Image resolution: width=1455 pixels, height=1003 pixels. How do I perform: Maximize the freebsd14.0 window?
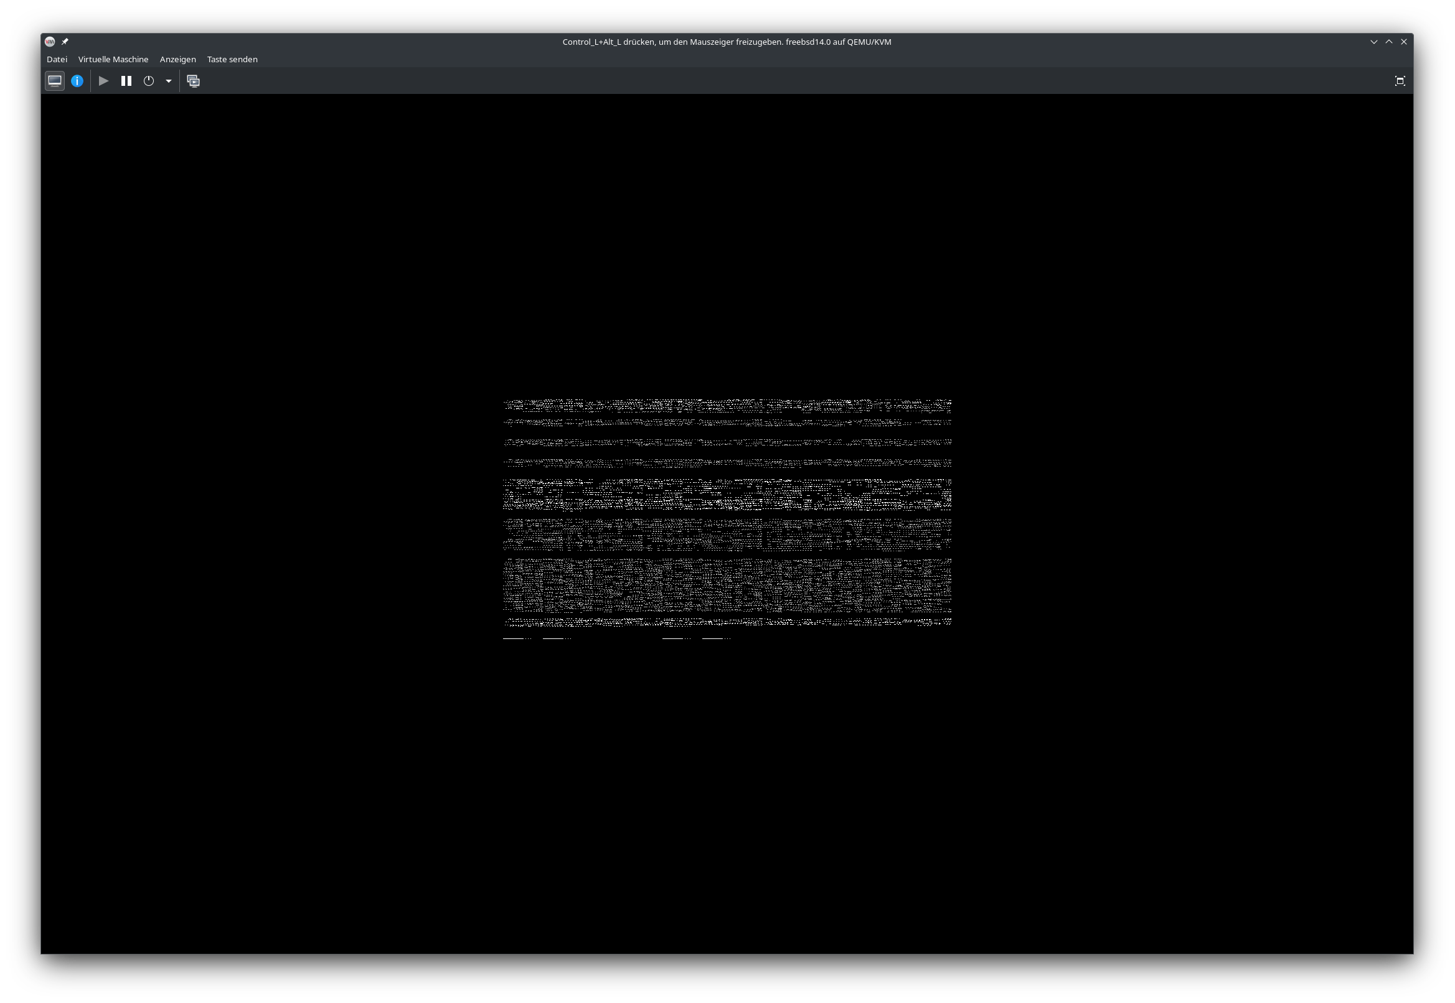(1388, 42)
